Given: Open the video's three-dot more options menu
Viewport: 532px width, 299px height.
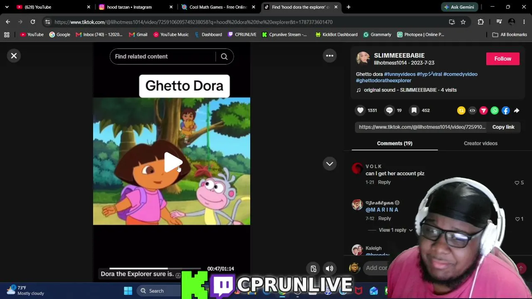Looking at the screenshot, I should pyautogui.click(x=330, y=56).
